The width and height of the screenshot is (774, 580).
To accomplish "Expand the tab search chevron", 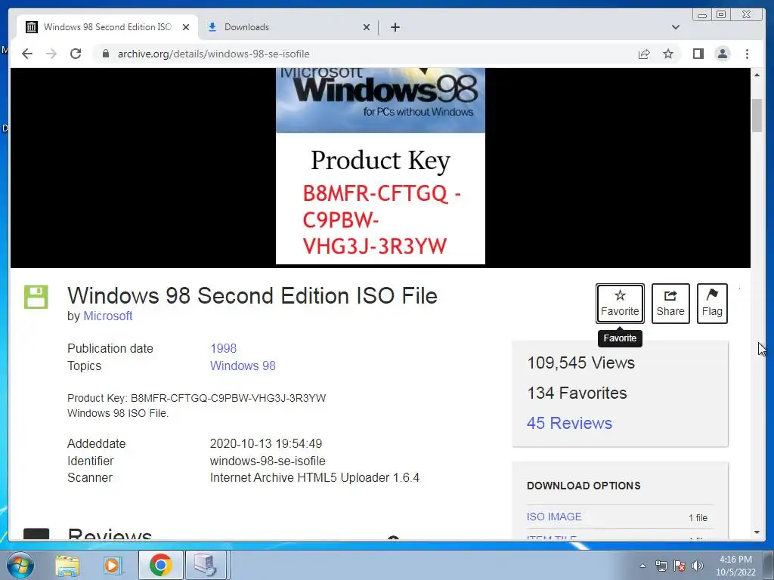I will click(676, 27).
